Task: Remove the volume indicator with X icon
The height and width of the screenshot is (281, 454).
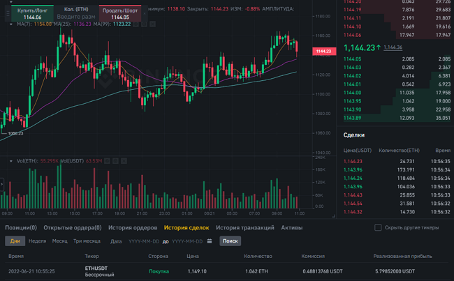Action: pos(125,161)
